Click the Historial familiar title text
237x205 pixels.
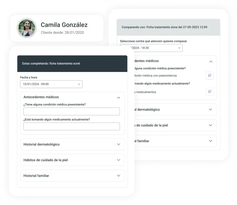coord(36,176)
